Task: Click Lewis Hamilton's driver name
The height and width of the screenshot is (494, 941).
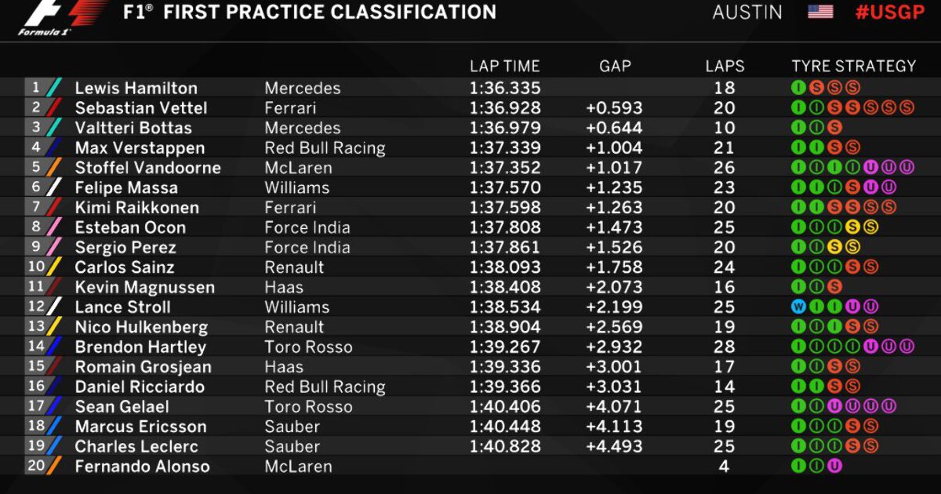Action: tap(136, 88)
